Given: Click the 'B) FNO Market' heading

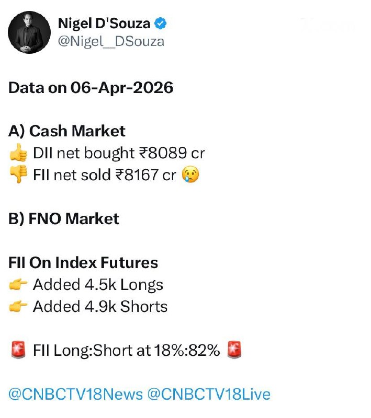Looking at the screenshot, I should click(64, 218).
